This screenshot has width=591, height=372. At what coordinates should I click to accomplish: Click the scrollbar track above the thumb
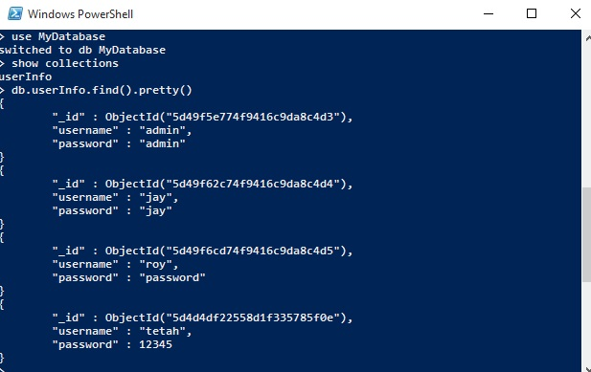tap(587, 116)
